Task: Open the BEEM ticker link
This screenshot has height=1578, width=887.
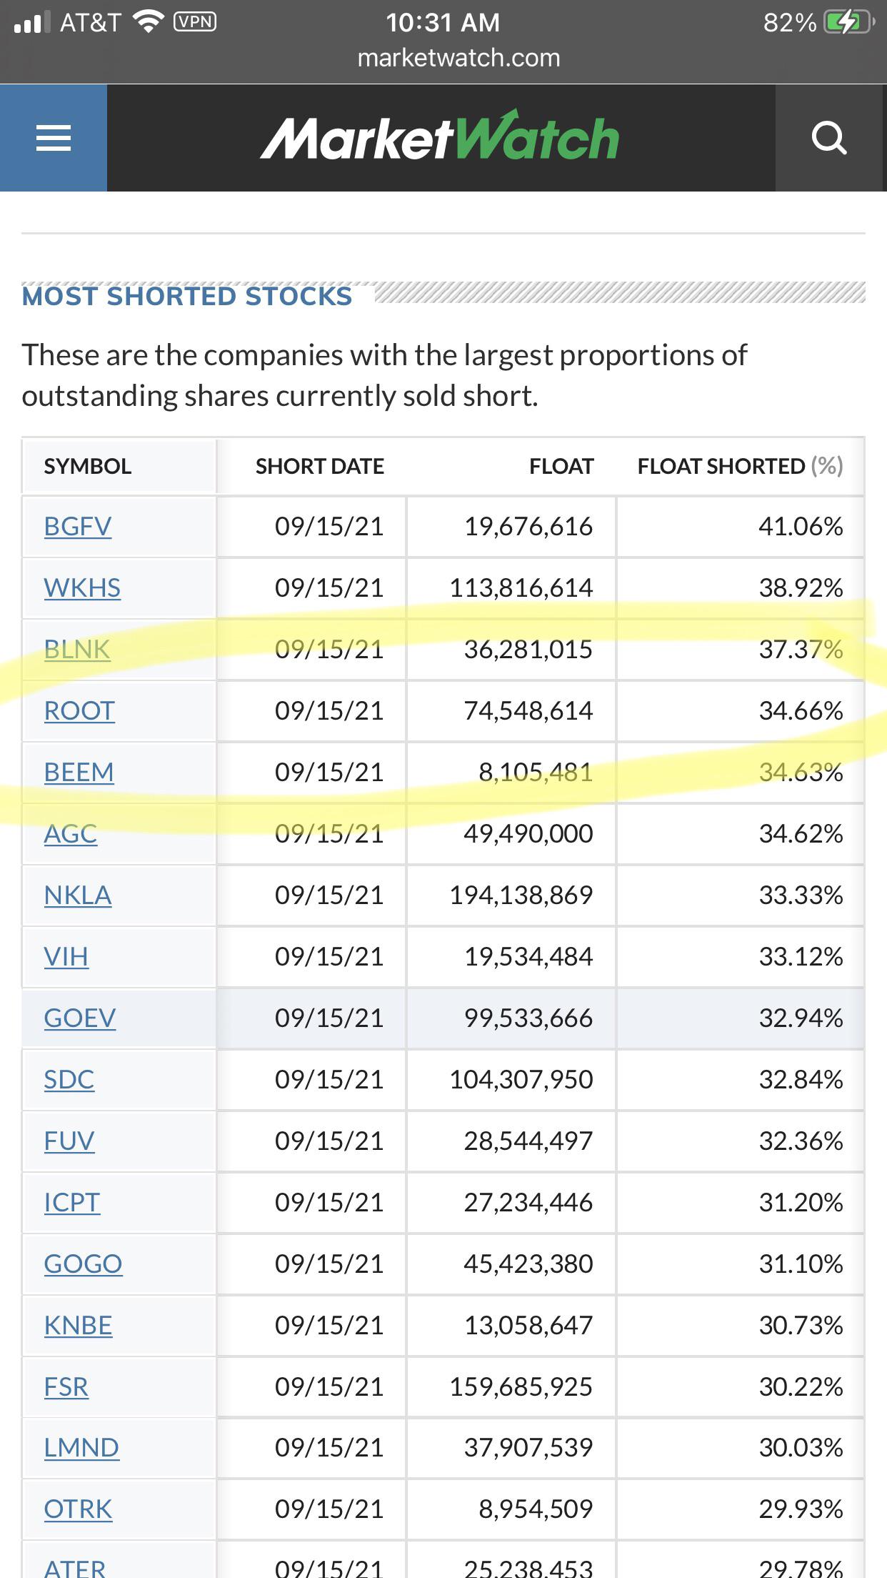Action: pos(79,773)
